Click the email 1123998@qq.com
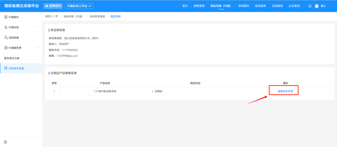 pyautogui.click(x=67, y=56)
